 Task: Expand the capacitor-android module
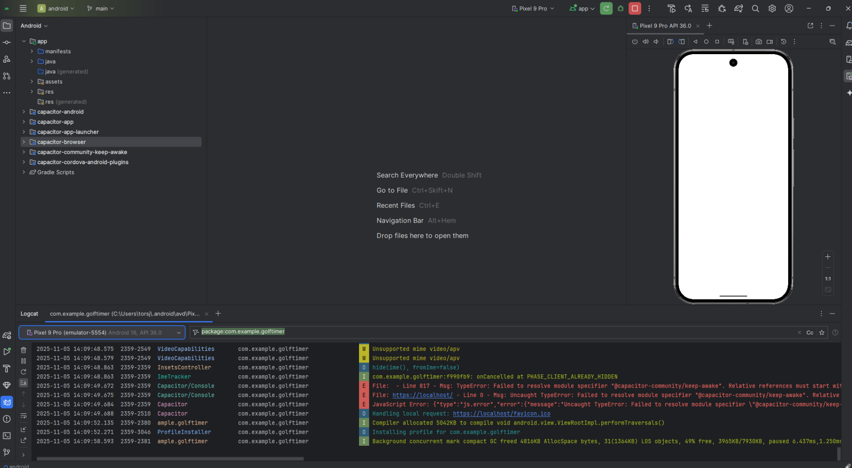pos(24,112)
